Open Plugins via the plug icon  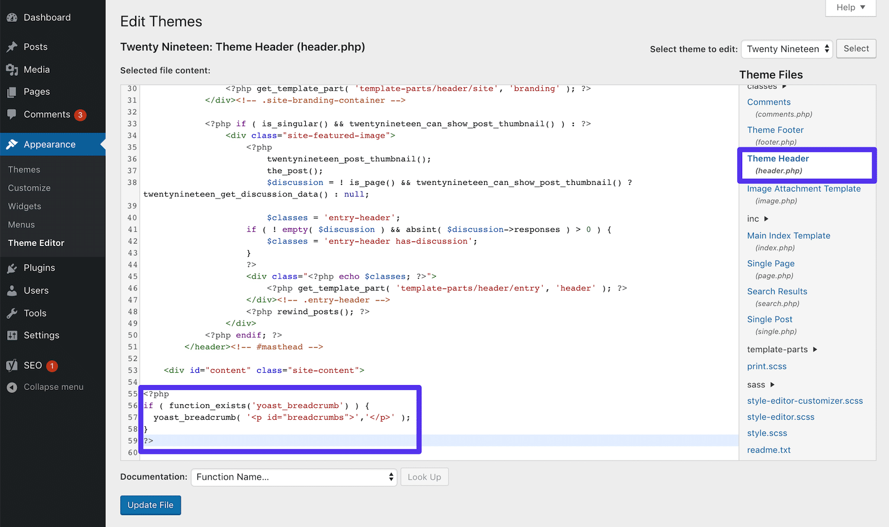(12, 267)
